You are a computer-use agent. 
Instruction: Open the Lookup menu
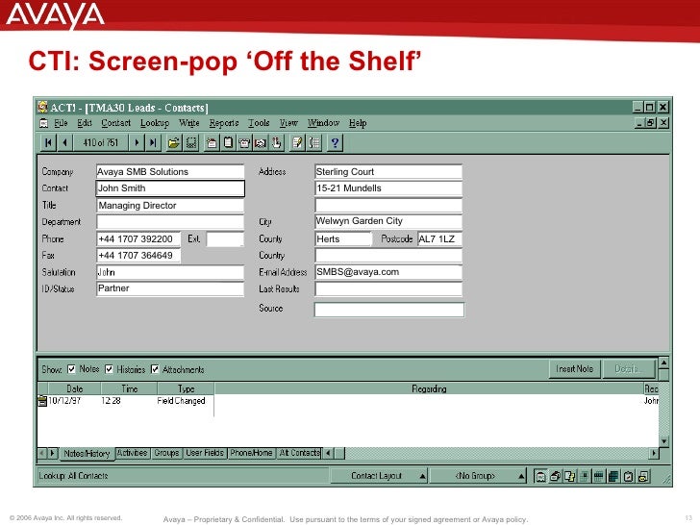click(155, 123)
